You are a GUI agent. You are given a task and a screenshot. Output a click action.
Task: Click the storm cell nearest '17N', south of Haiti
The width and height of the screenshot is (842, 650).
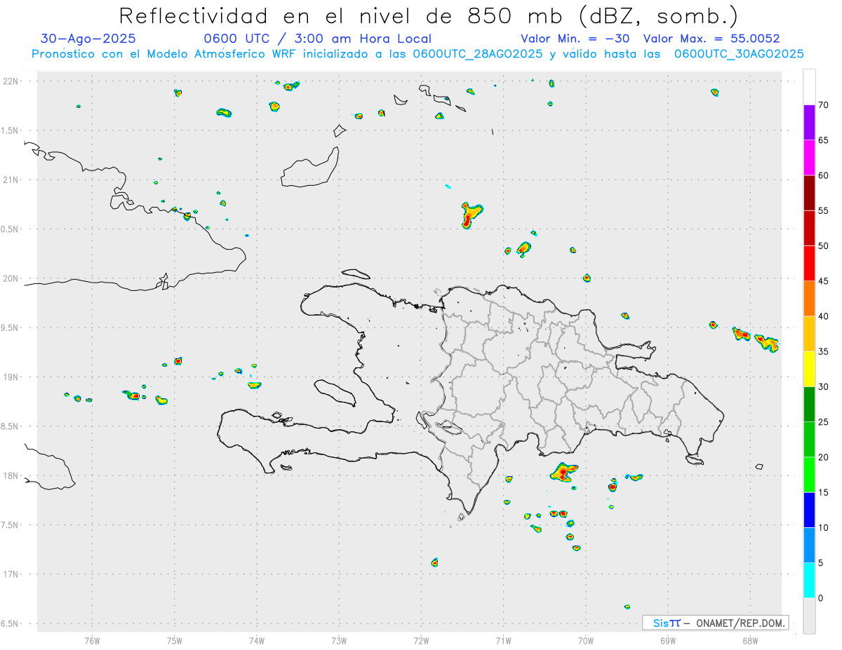pos(435,562)
